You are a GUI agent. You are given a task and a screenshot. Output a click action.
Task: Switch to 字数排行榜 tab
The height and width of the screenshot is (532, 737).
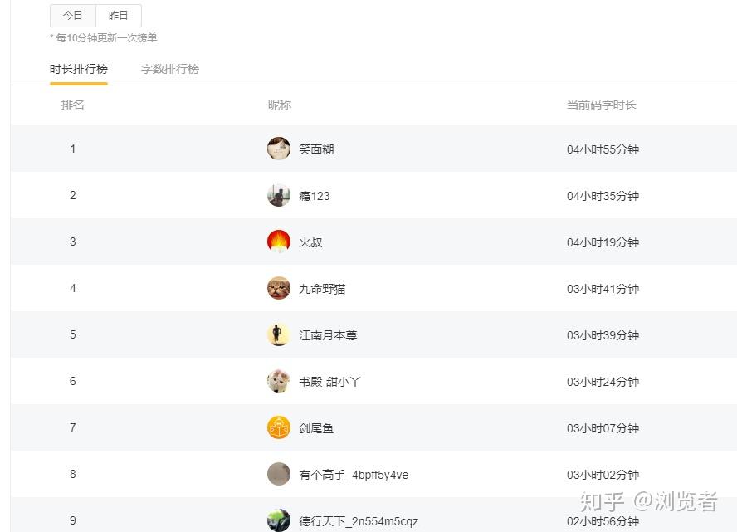[x=170, y=69]
